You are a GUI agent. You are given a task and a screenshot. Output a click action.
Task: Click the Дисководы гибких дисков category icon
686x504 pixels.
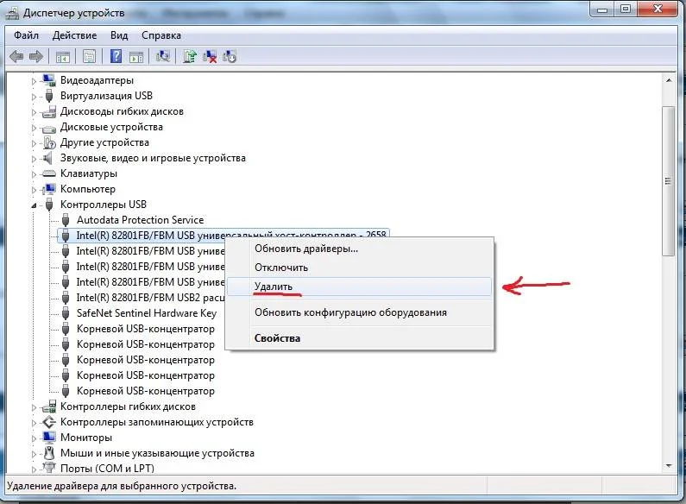(x=49, y=111)
